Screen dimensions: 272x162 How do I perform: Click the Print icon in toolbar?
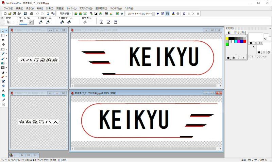[31, 14]
